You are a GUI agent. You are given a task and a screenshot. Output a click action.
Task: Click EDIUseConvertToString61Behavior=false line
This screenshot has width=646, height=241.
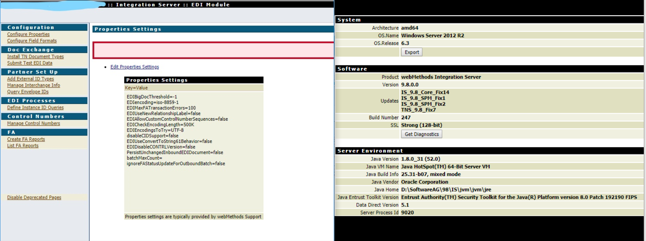coord(169,141)
